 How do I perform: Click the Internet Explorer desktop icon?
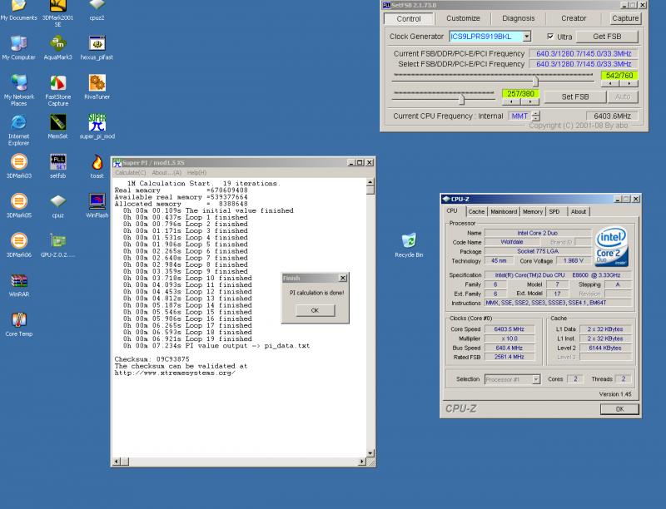pyautogui.click(x=18, y=130)
